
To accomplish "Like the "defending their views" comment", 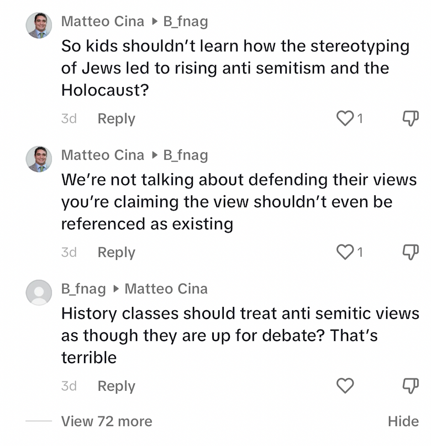I will coord(345,252).
